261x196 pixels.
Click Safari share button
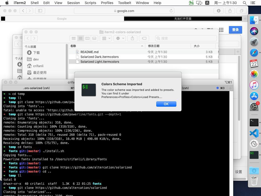coord(230,11)
